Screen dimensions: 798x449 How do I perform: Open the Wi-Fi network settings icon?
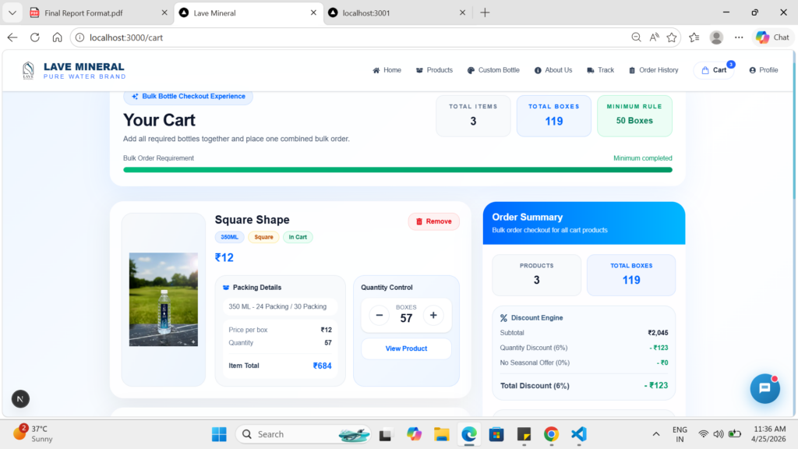coord(704,434)
